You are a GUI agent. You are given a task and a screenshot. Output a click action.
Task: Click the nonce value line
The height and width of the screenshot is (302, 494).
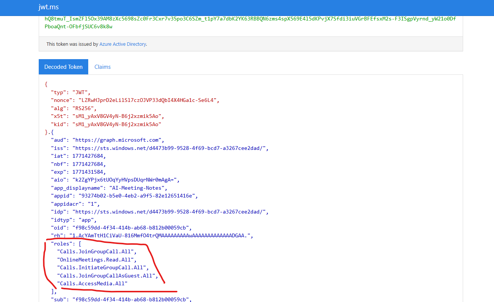coord(135,100)
